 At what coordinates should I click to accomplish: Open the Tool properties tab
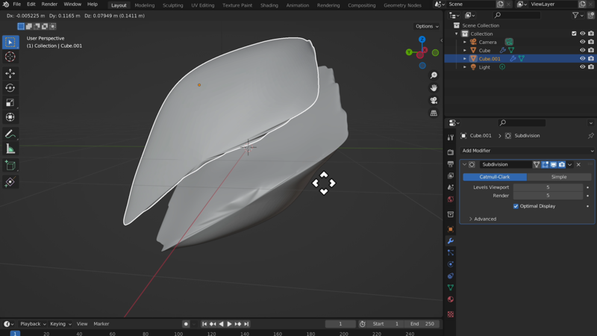[451, 137]
